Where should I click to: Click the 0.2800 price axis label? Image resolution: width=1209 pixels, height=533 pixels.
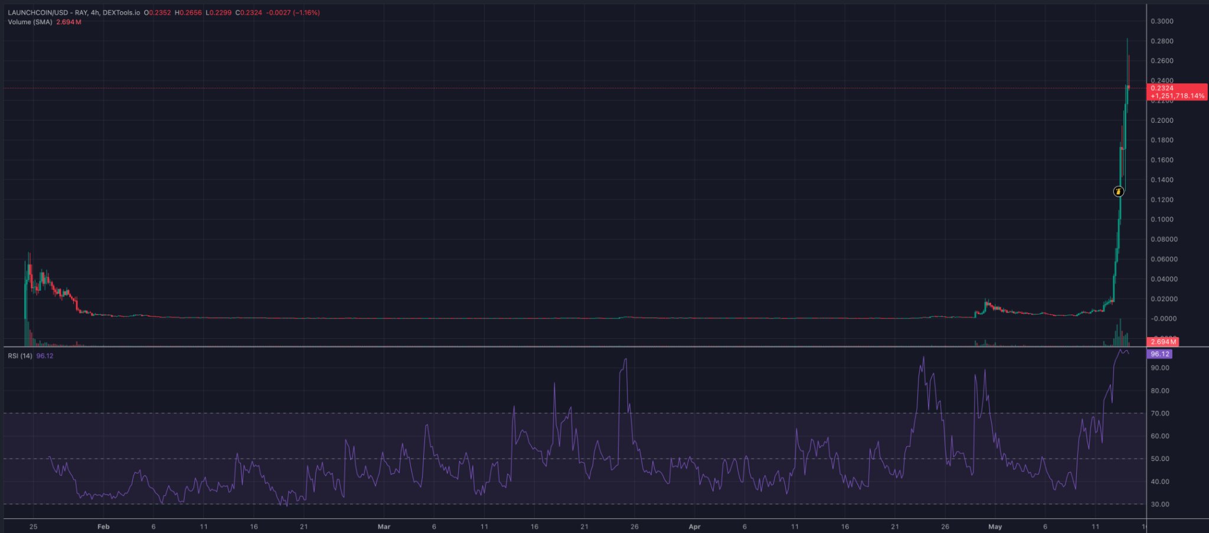[x=1162, y=41]
